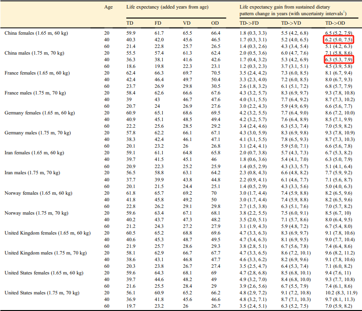Click the Germany females row label
Viewport: 362px width, 311px height.
tap(40, 113)
